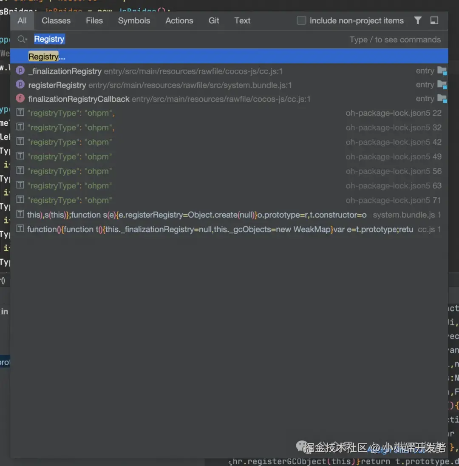Screen dimensions: 459x466
Task: Click entry module folder icon for finalizationRegistryCallback
Action: point(442,99)
